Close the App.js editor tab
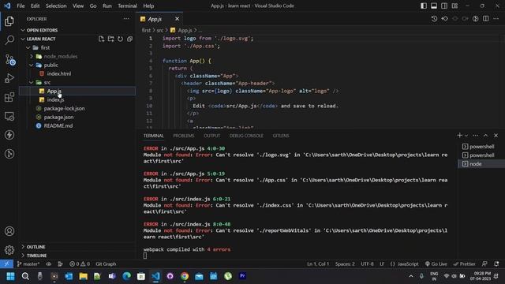 pos(177,19)
